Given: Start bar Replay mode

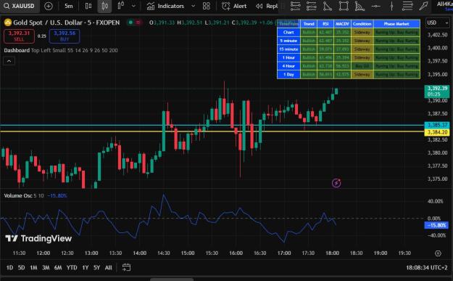Looking at the screenshot, I should click(267, 6).
